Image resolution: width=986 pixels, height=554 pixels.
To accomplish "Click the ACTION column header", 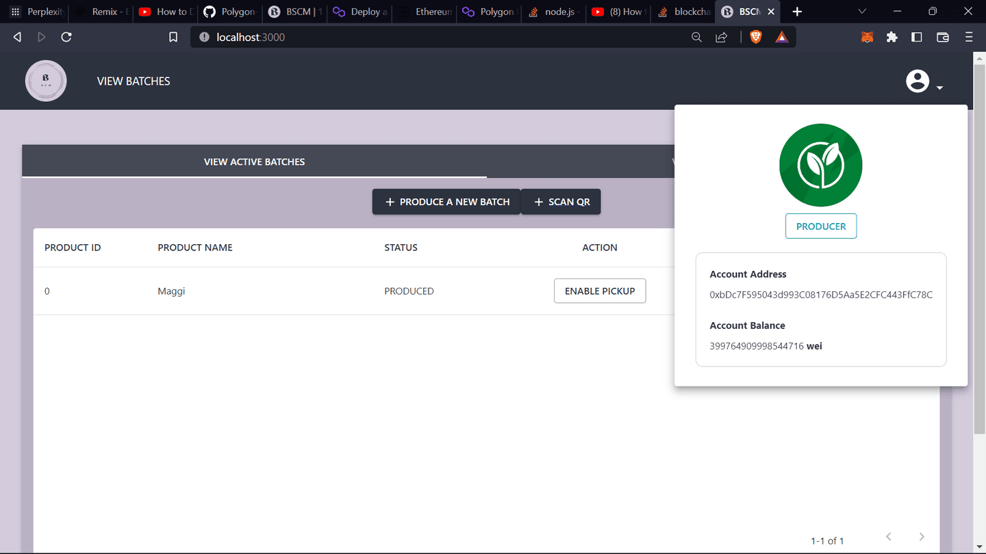I will [600, 248].
